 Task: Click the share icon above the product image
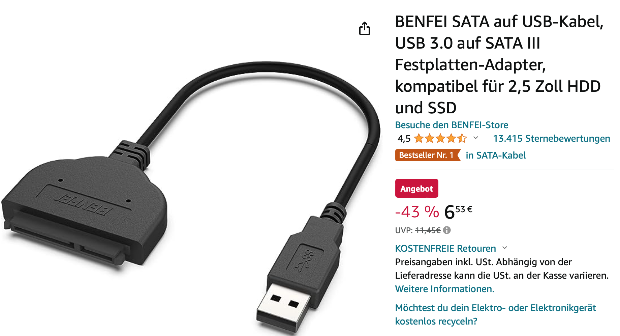364,28
